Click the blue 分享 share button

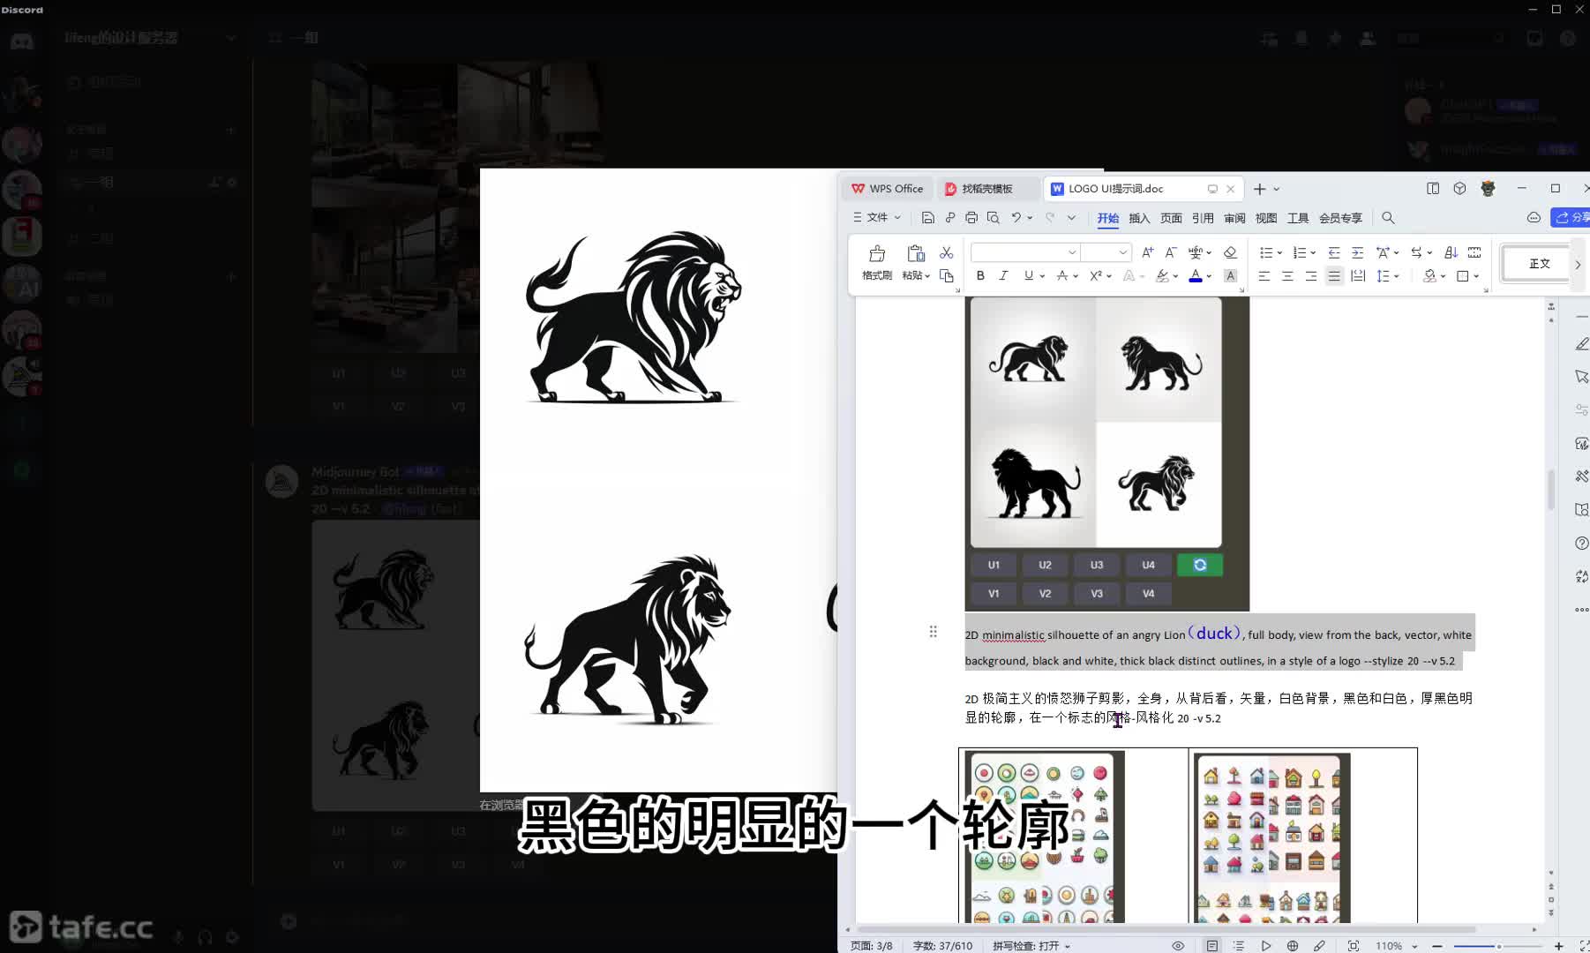1571,217
